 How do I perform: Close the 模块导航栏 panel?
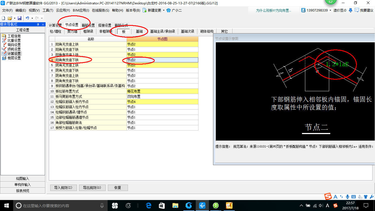click(43, 24)
